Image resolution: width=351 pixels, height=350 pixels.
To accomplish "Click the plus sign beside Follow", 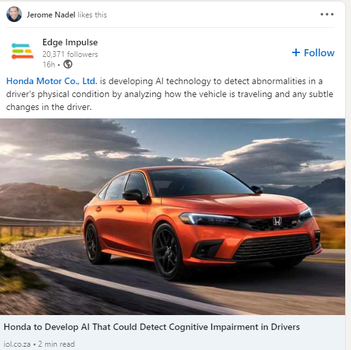I will 296,52.
